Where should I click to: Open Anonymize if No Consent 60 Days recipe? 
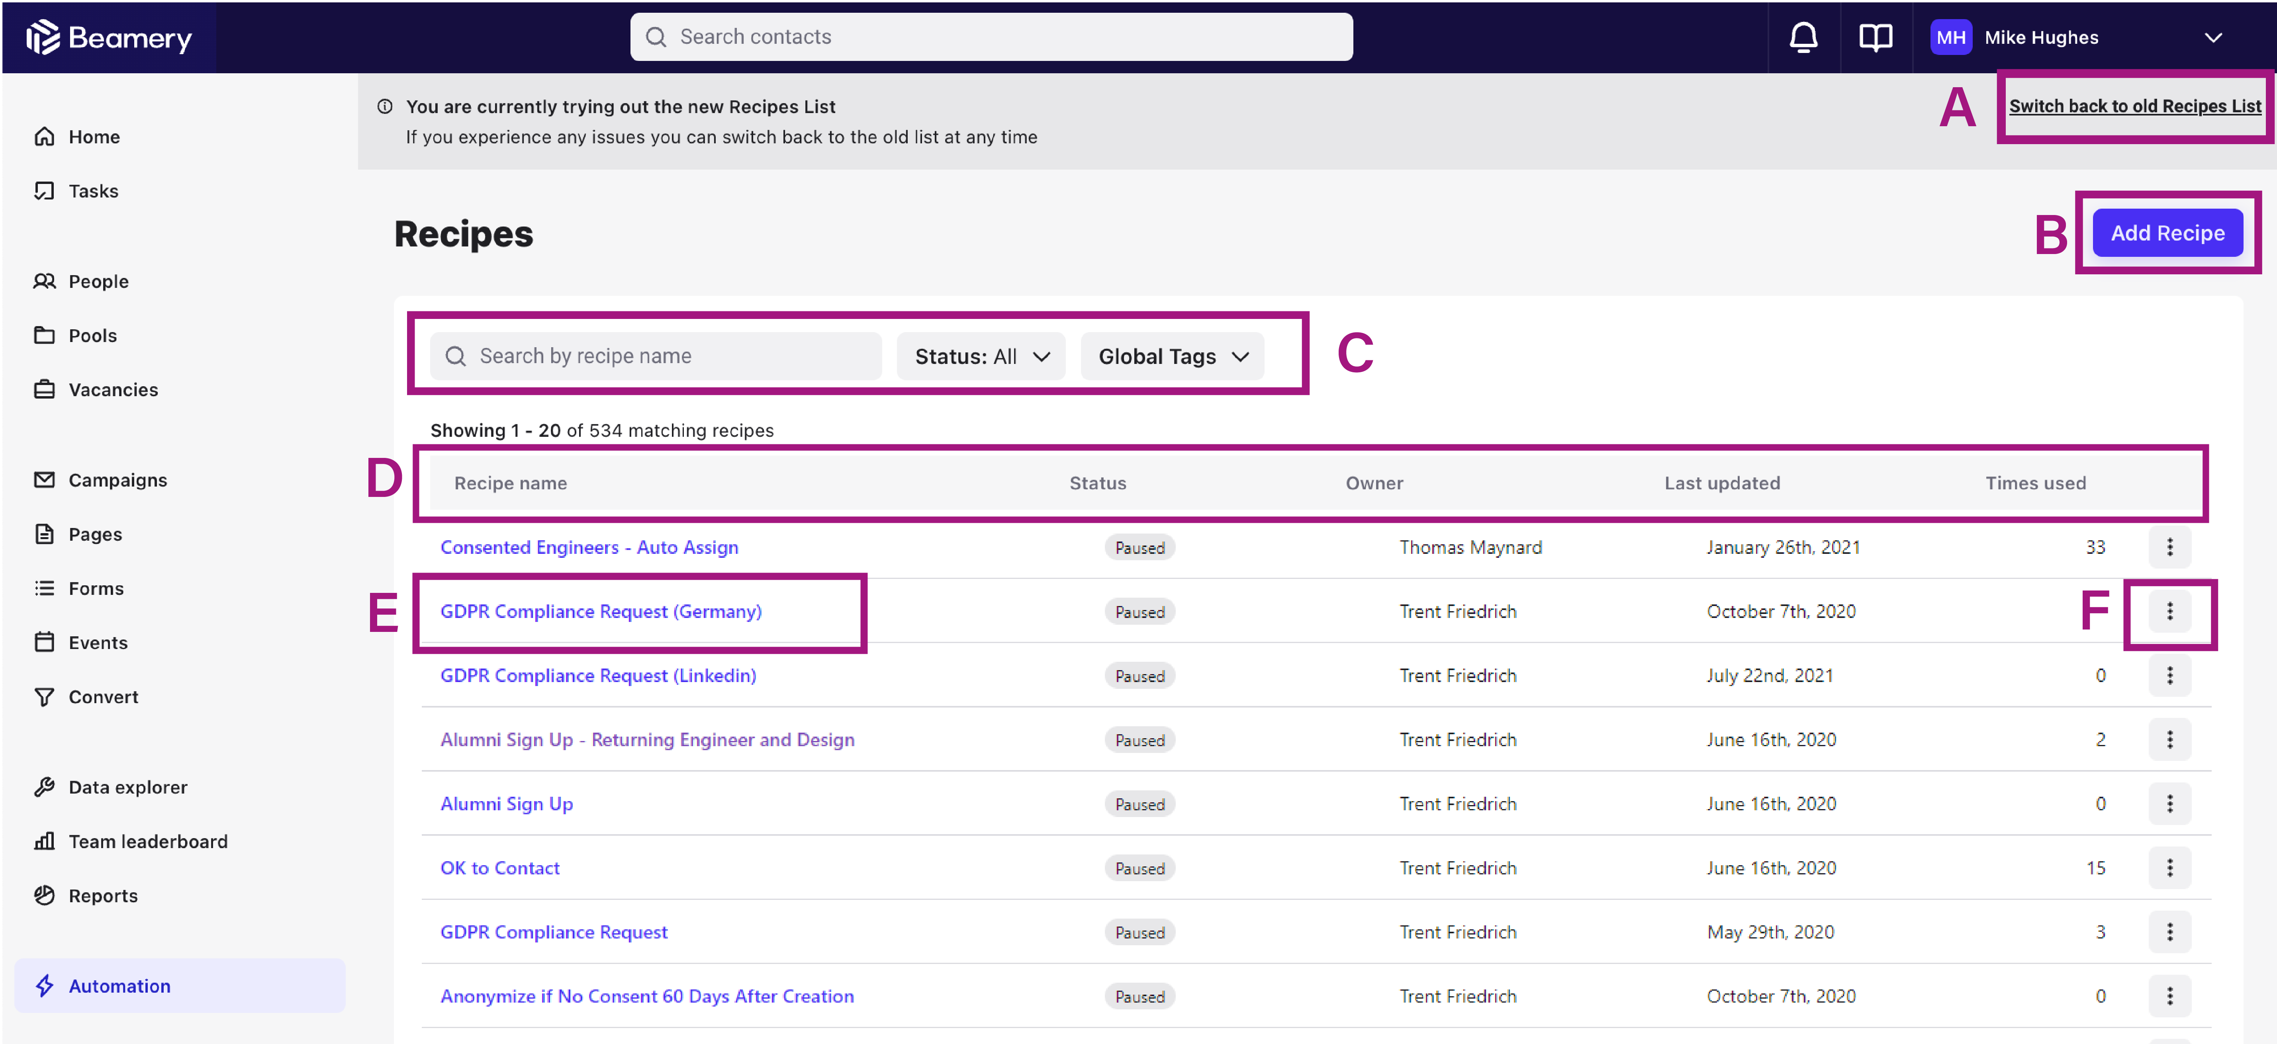[x=647, y=995]
